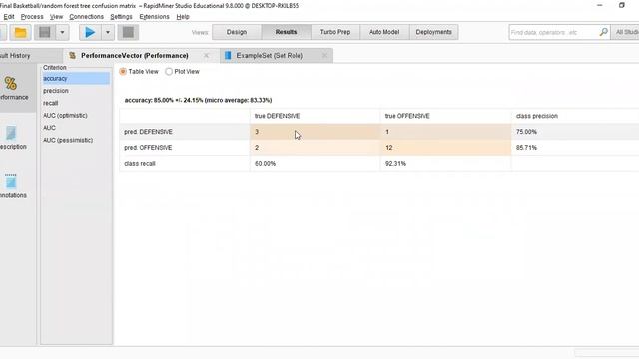Screen dimensions: 639x359
Task: Expand the run options dropdown arrow
Action: point(108,32)
